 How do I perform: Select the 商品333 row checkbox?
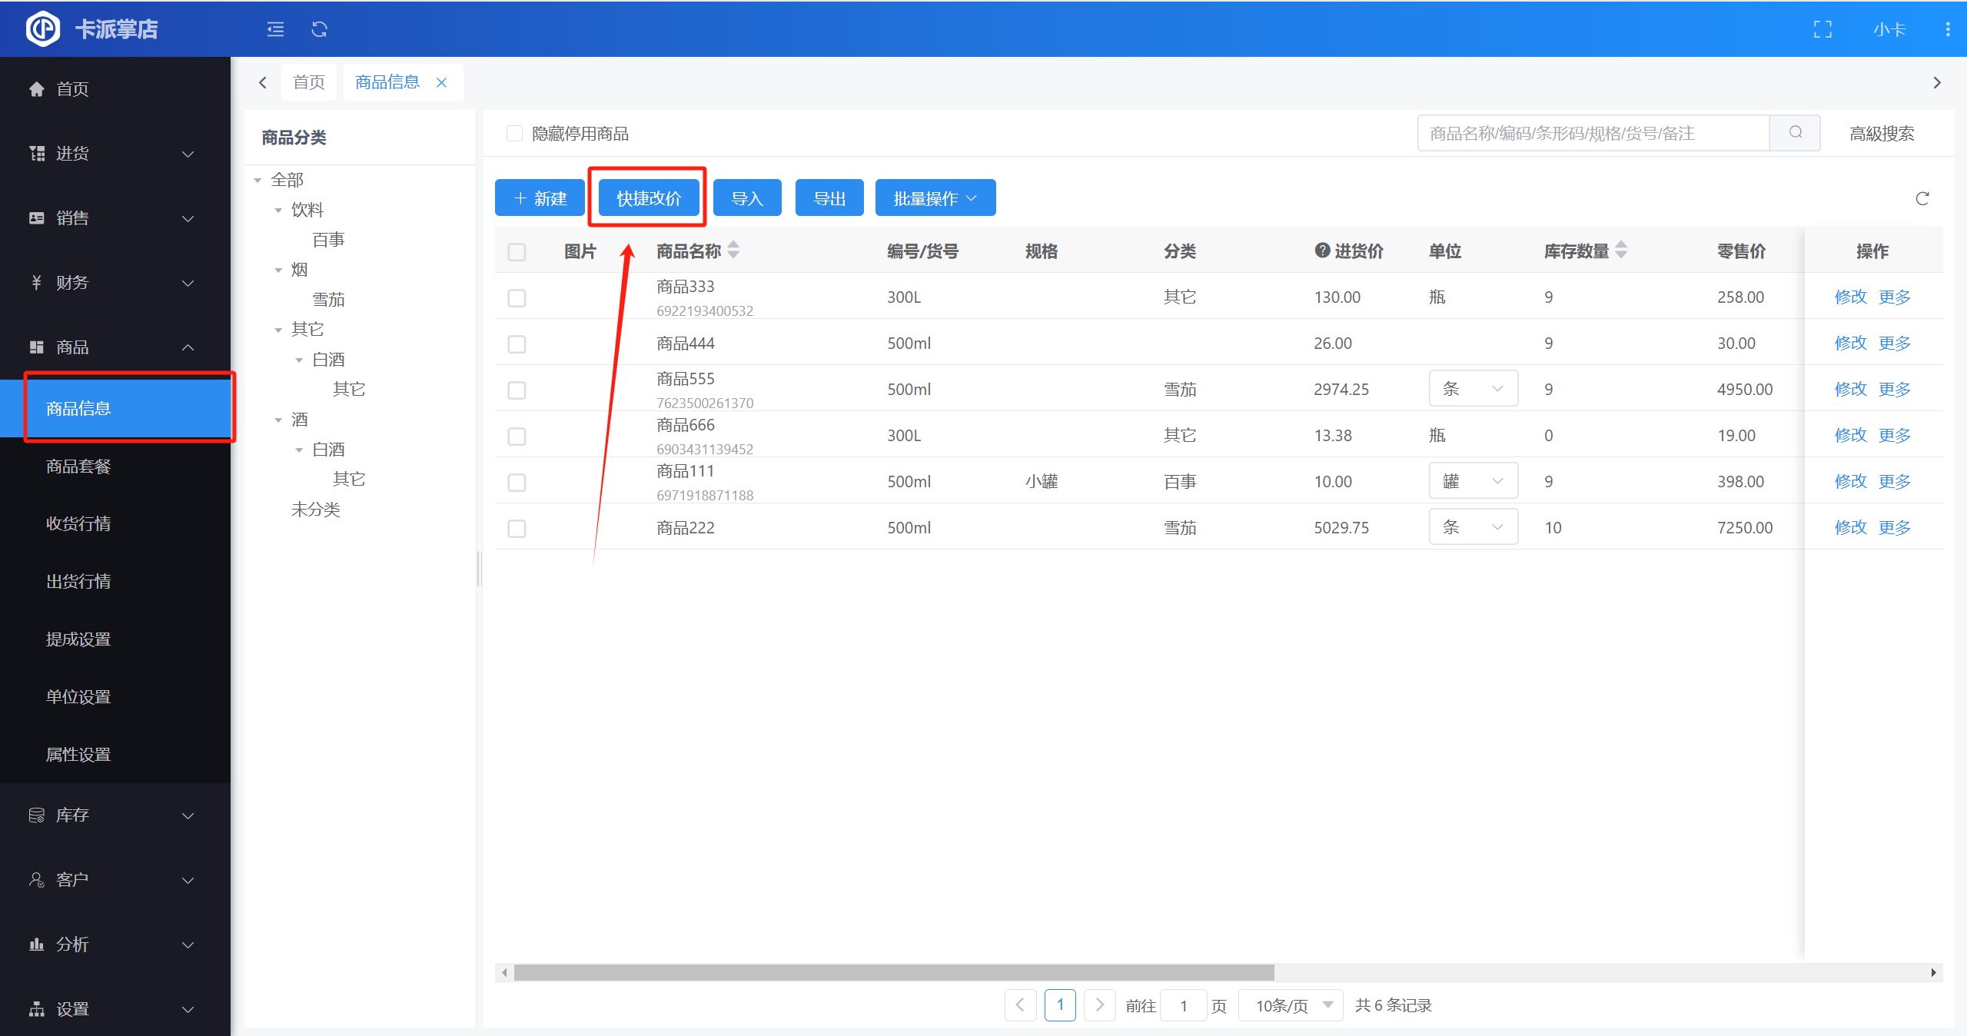(x=517, y=298)
